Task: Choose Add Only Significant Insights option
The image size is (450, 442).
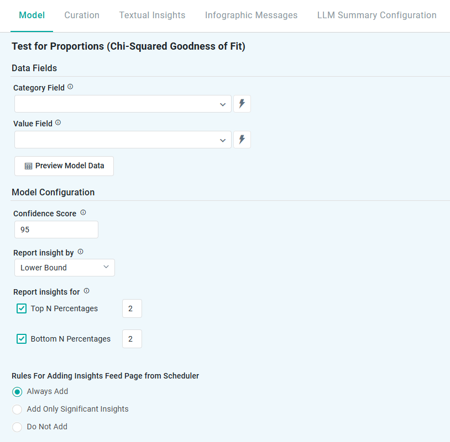Action: 17,409
